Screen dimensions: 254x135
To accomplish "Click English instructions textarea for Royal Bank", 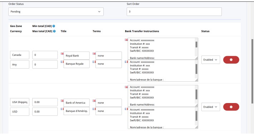I will coord(163,49).
